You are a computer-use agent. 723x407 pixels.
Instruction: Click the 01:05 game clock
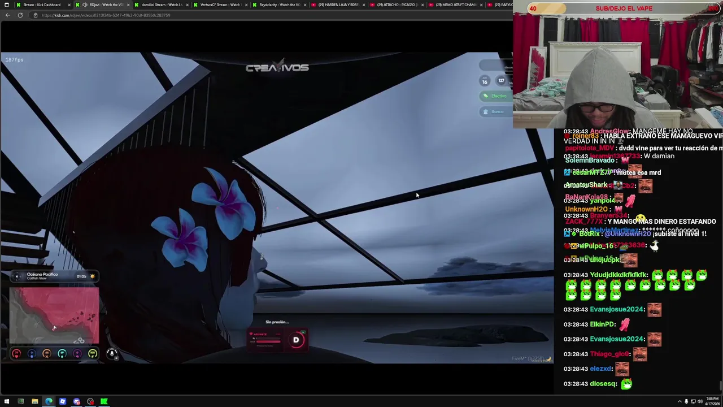click(x=81, y=276)
